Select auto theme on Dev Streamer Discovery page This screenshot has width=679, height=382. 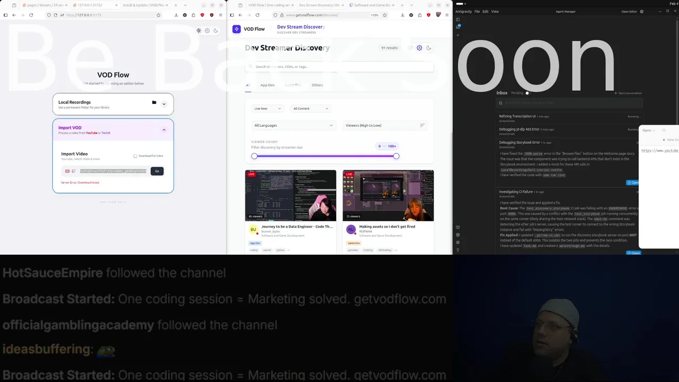pyautogui.click(x=419, y=48)
